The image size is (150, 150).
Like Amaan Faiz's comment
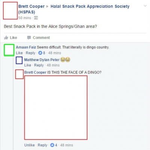pos(19,53)
